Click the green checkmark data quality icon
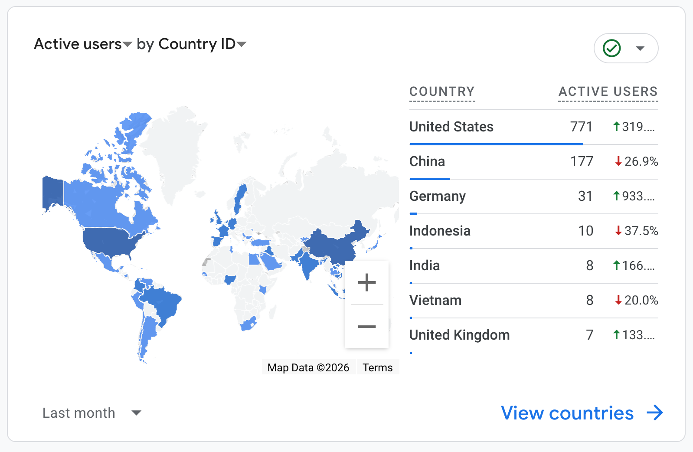 (612, 48)
